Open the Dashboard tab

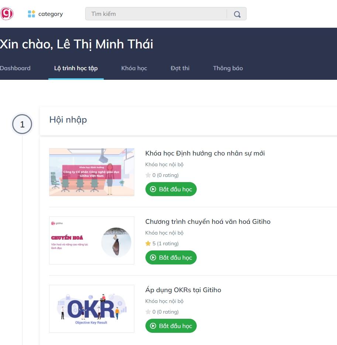pos(15,68)
